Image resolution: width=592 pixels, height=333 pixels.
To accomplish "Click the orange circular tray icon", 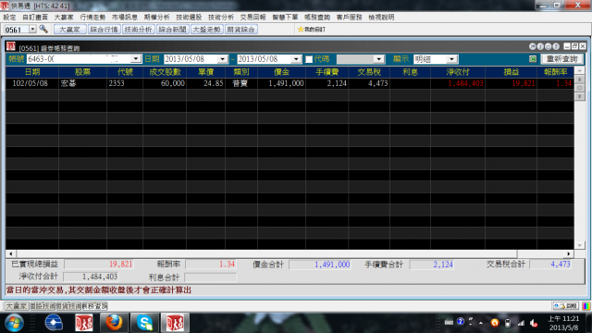I will click(x=495, y=323).
